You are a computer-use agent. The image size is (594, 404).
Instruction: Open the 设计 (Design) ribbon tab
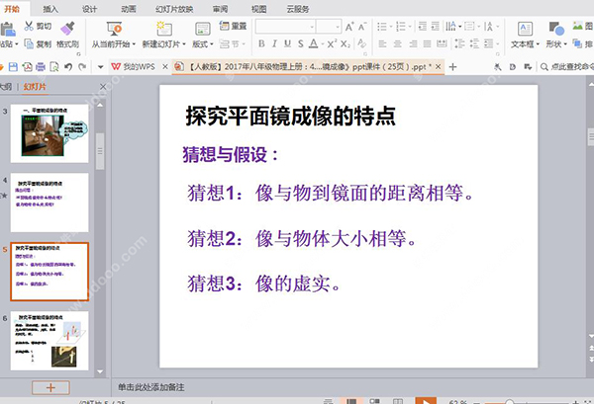coord(89,9)
